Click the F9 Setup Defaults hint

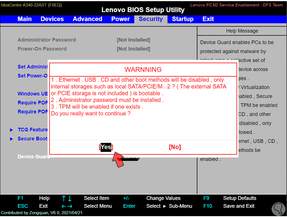[x=230, y=198]
